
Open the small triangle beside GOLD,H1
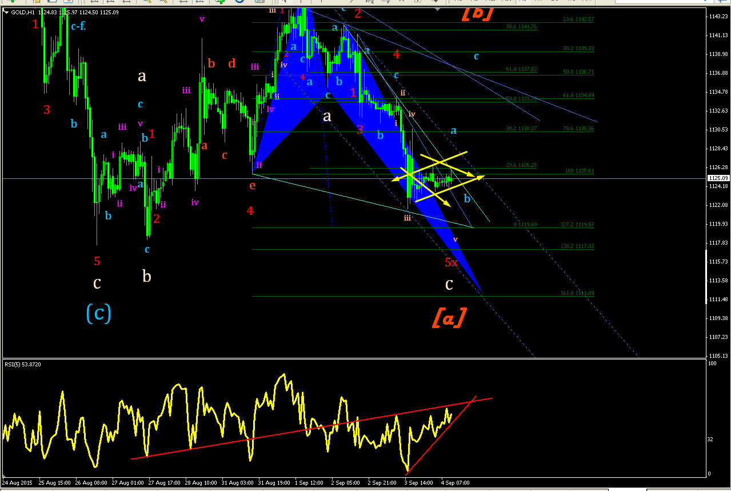click(7, 11)
